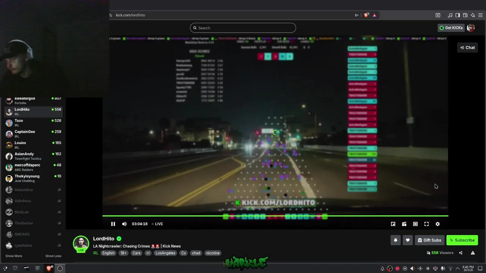Open offline channel SNEAKO

pyautogui.click(x=33, y=234)
